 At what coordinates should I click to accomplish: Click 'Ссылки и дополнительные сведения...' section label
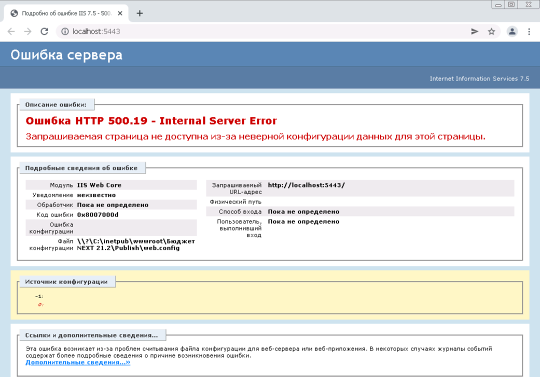tap(92, 335)
